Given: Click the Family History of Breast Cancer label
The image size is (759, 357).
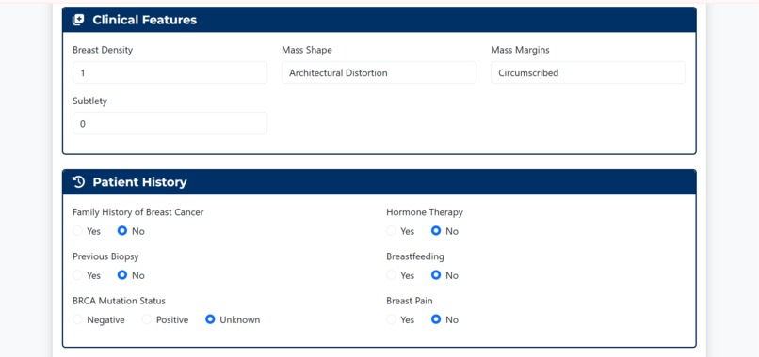Looking at the screenshot, I should coord(137,212).
